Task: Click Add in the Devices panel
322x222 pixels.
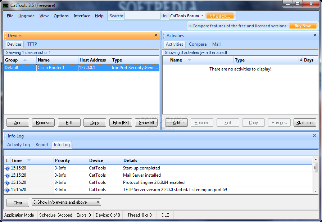Action: (x=18, y=123)
